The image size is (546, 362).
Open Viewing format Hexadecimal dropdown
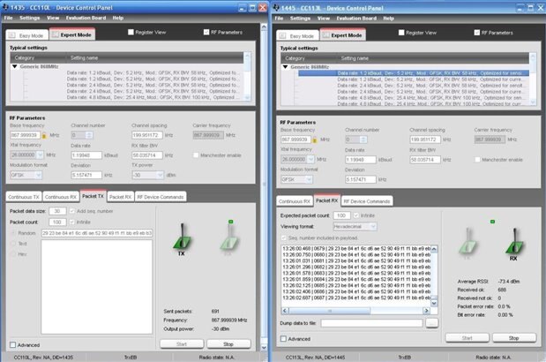355,226
